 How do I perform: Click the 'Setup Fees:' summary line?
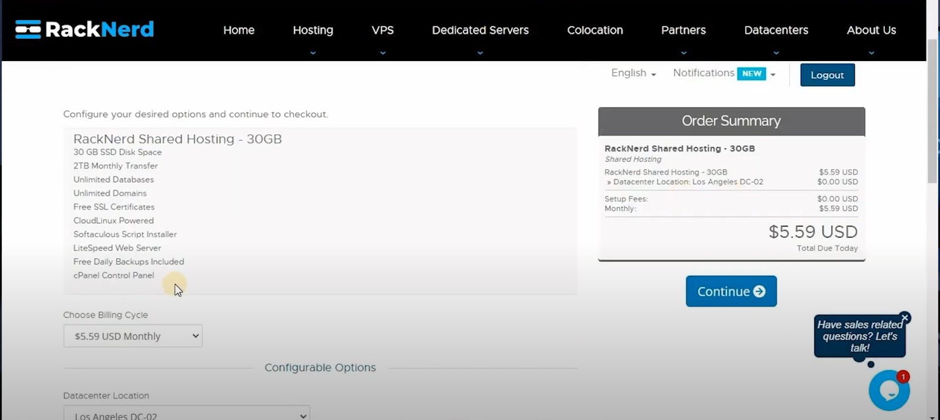click(x=626, y=199)
